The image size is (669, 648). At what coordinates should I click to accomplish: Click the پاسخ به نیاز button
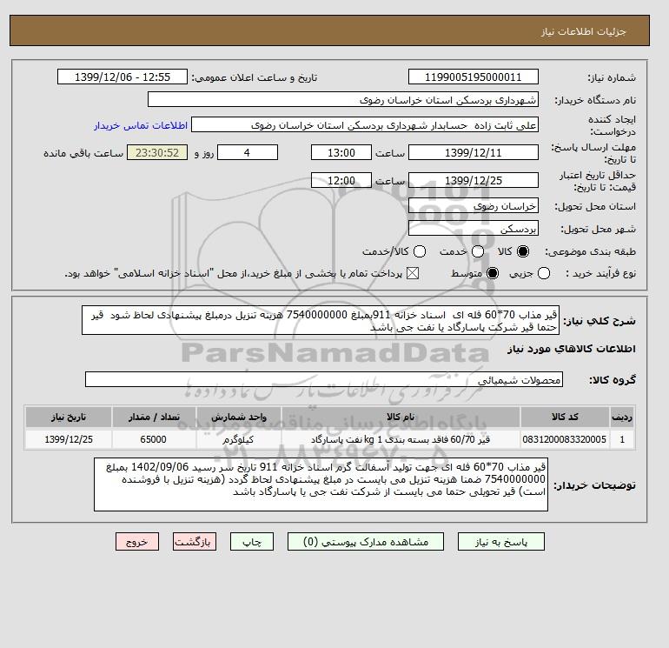tap(501, 542)
